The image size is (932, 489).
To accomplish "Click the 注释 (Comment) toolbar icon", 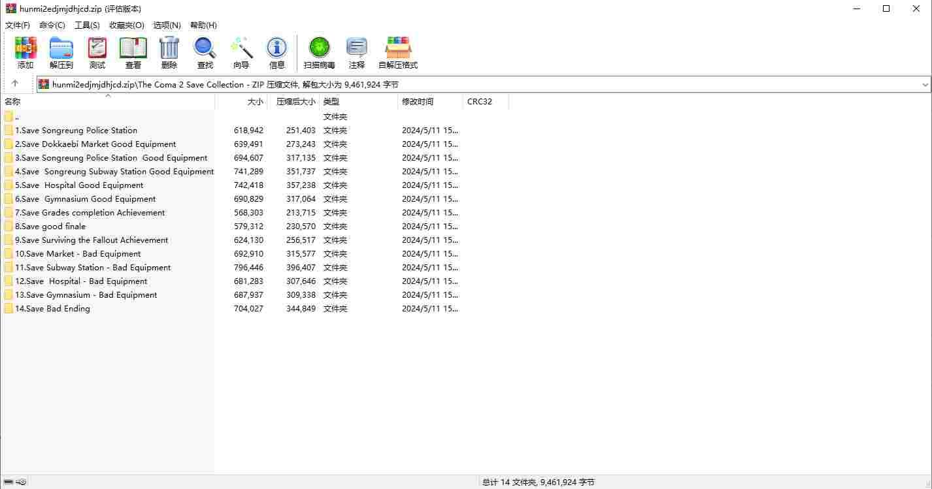I will (357, 53).
